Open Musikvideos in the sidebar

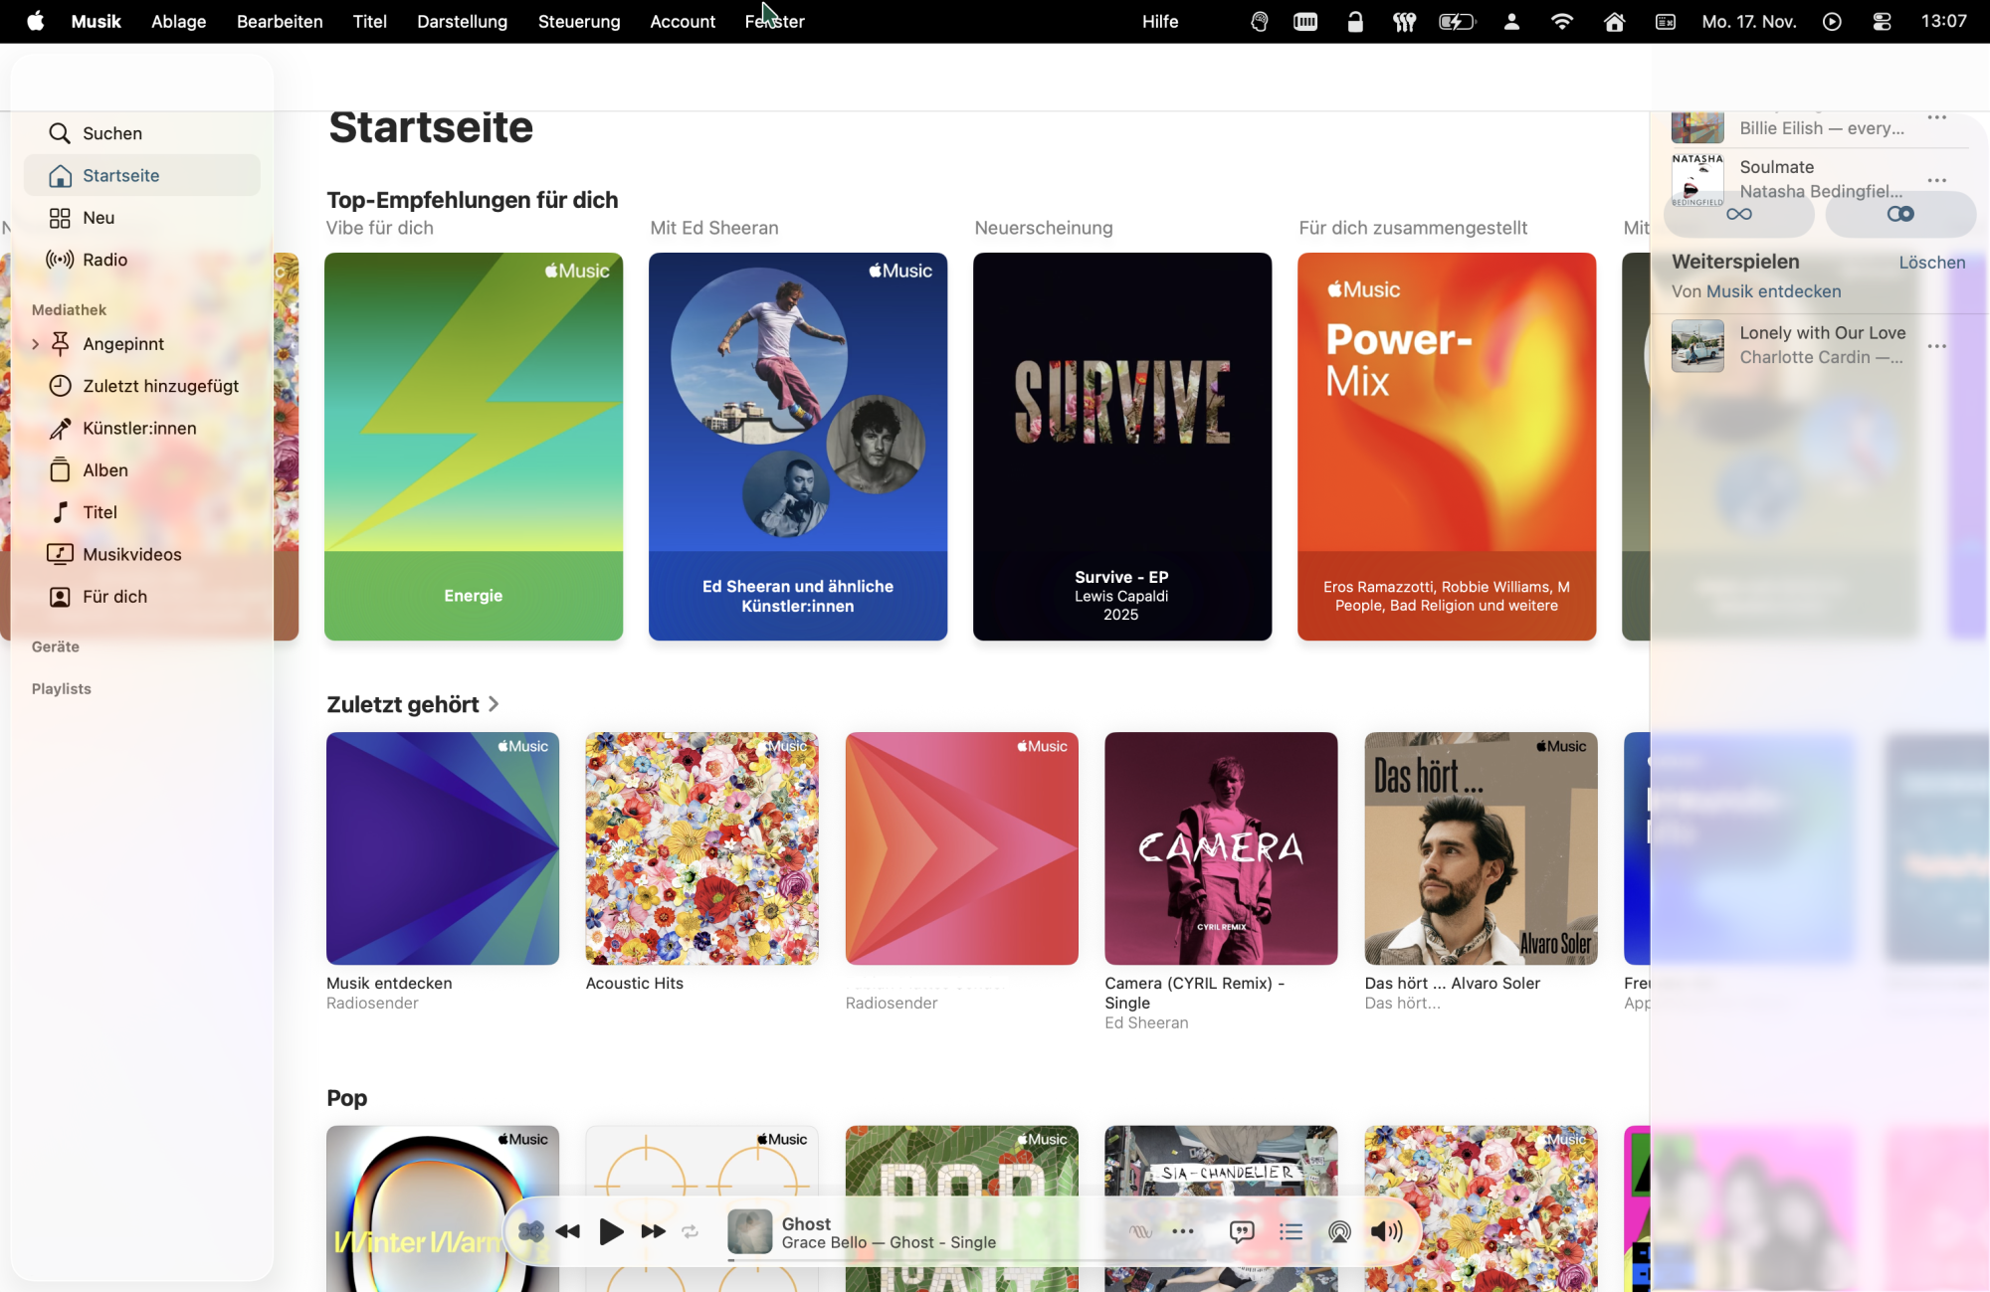pos(131,555)
